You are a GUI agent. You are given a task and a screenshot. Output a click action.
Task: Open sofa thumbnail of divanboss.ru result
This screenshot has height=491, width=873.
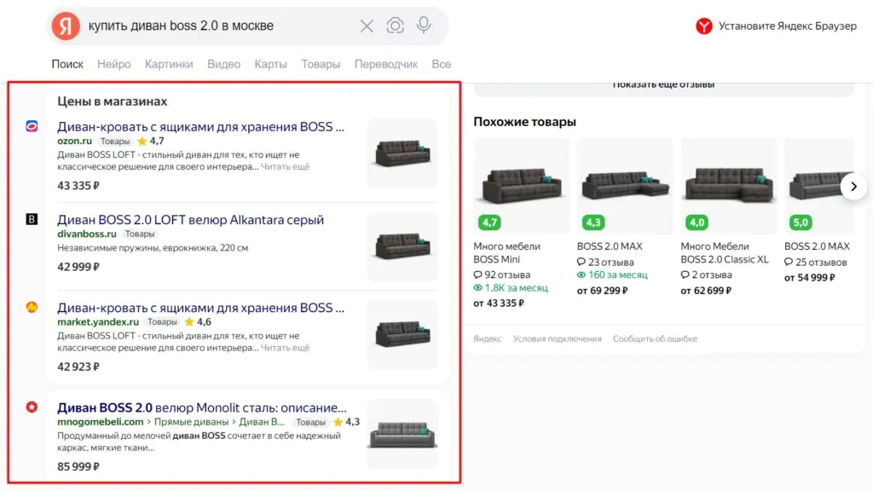point(402,246)
